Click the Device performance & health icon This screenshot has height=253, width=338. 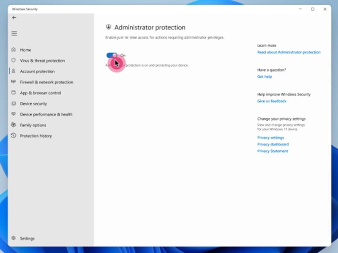coord(14,114)
